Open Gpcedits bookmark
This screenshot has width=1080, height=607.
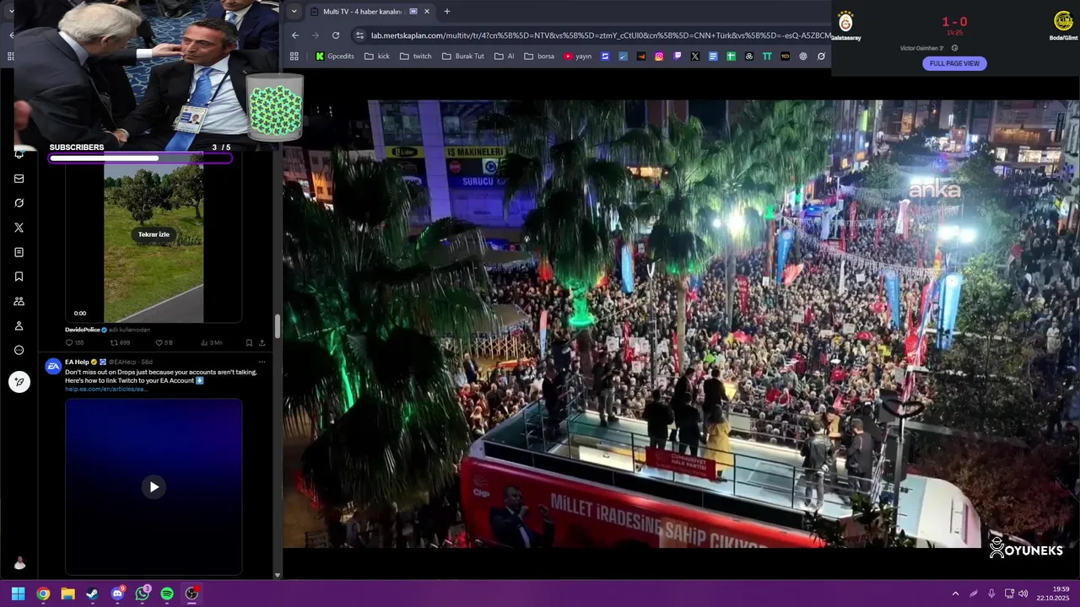point(335,56)
